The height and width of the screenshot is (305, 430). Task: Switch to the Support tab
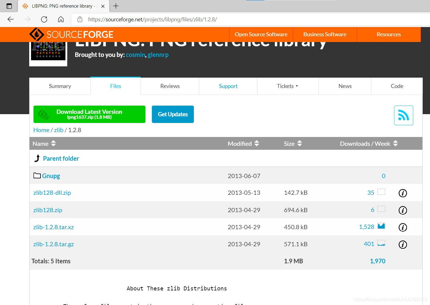click(228, 86)
